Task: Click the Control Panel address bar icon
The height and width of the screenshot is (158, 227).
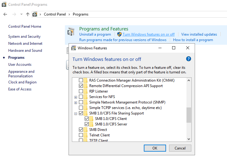Action: tap(35, 14)
